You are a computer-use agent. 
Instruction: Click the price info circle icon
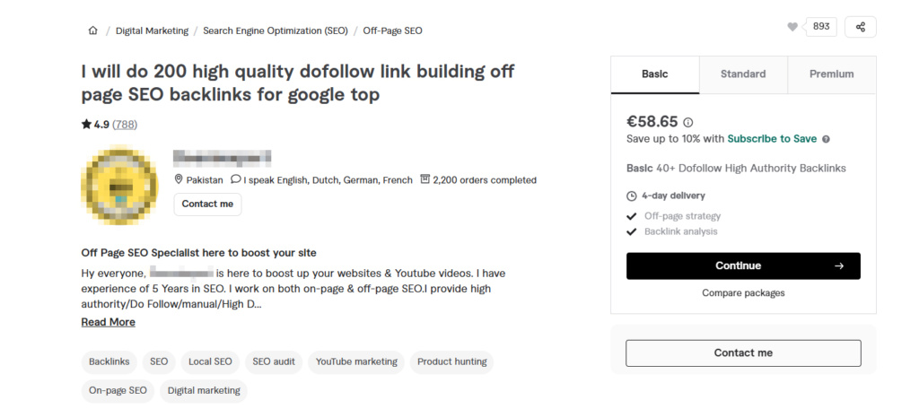click(688, 123)
